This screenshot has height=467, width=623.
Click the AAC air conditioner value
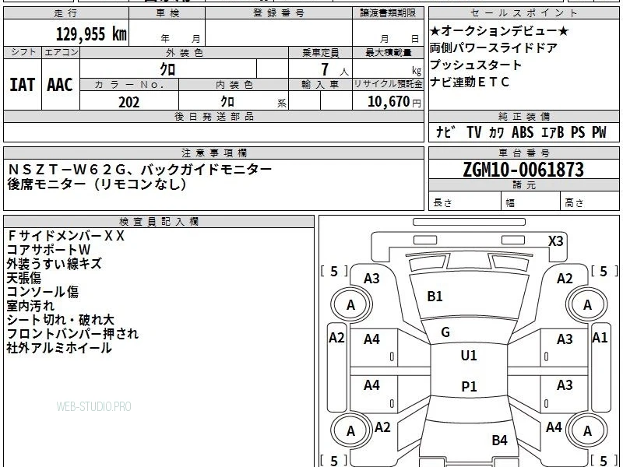[60, 85]
